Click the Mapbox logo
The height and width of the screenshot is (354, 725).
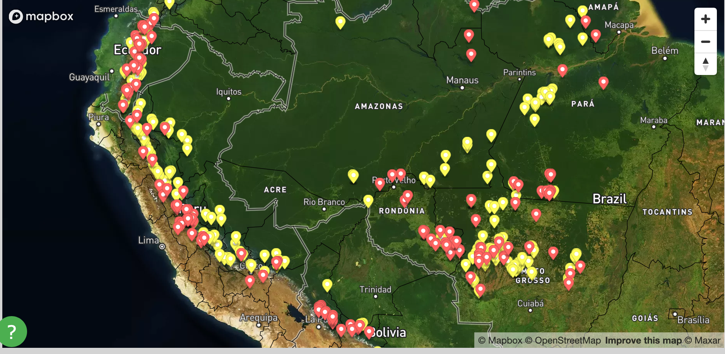pos(41,16)
